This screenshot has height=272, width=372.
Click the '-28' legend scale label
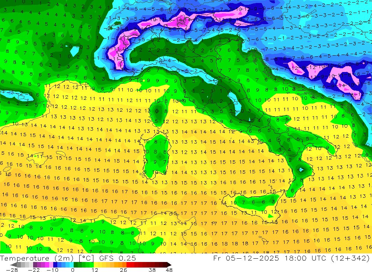pos(12,270)
